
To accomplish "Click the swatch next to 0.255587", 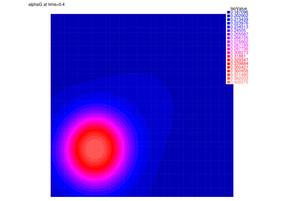I will coord(229,34).
